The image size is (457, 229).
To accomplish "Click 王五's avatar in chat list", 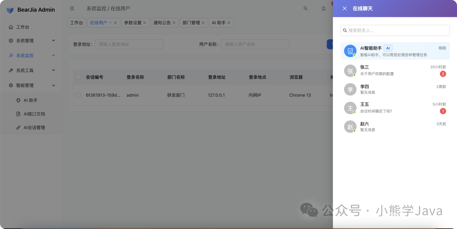I will click(350, 108).
